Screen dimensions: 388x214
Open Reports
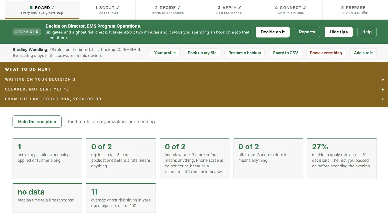point(307,32)
